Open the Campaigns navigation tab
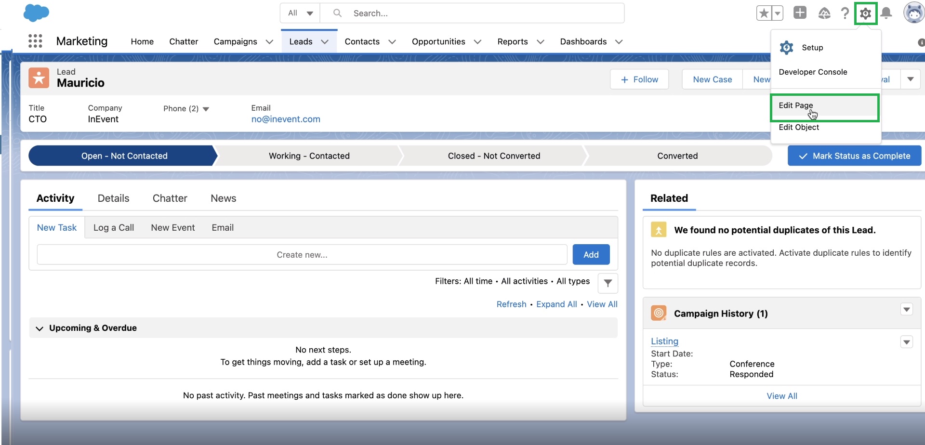The image size is (925, 445). (x=235, y=41)
